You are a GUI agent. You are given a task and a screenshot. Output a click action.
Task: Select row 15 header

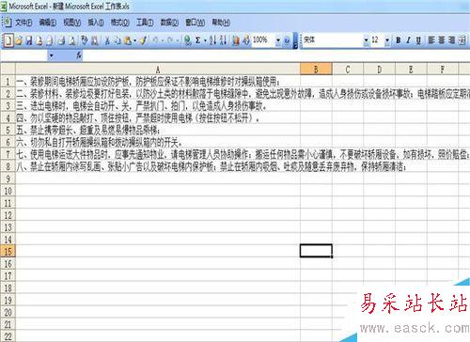(8, 251)
